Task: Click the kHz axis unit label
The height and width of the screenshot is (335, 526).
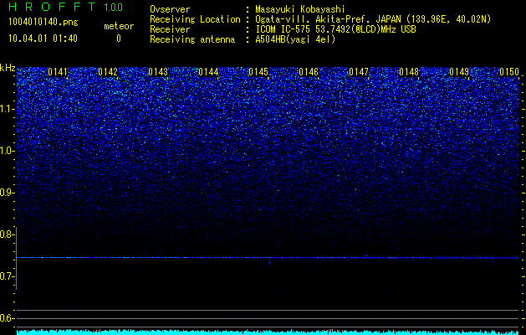Action: [x=8, y=68]
